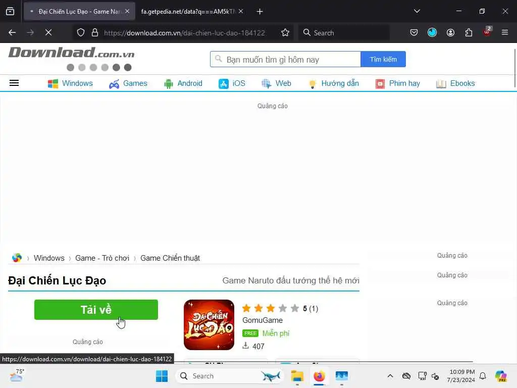Screen dimensions: 517x388
Task: Open the Windows category menu
Action: coord(70,83)
